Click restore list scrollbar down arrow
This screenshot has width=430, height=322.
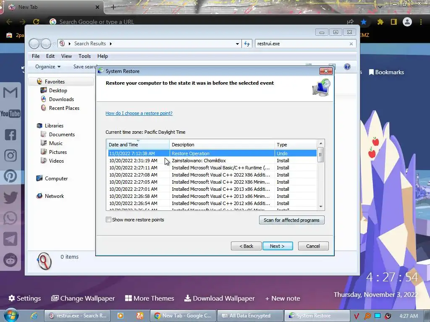(320, 207)
